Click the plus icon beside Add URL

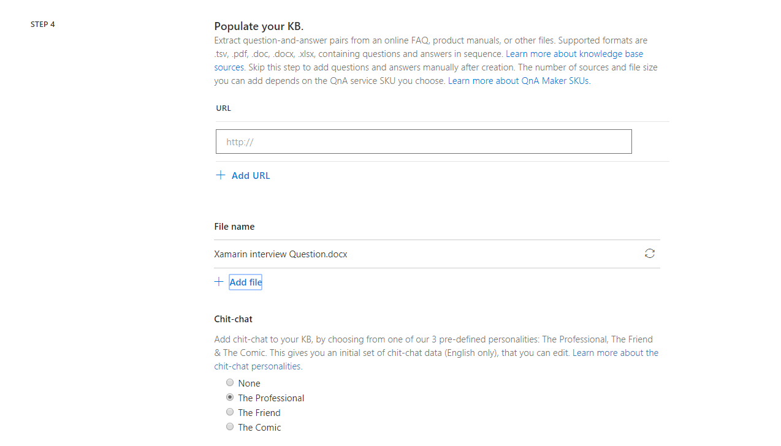[x=221, y=175]
